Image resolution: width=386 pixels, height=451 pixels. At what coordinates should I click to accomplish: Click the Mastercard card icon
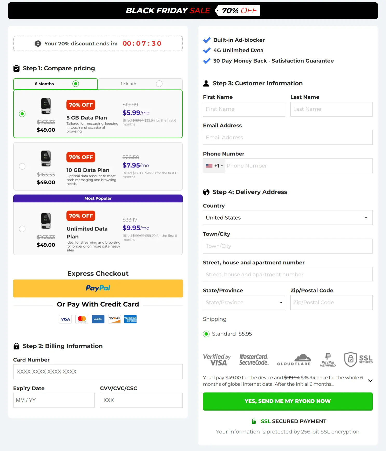tap(82, 319)
